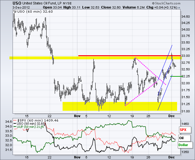Viewport: 195px width, 160px height.
Task: Click the 1350 label on SPX axis
Action: (185, 152)
